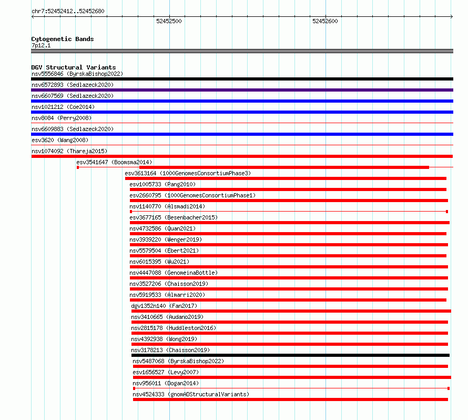Click nsv3527206 (Chaisson2019) label
The height and width of the screenshot is (420, 468).
(169, 284)
